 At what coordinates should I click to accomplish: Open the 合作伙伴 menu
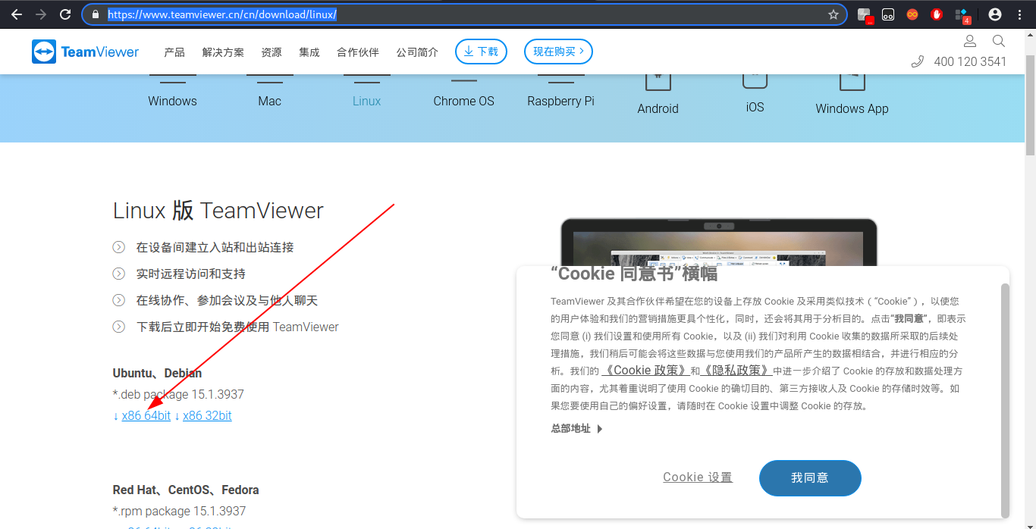358,52
